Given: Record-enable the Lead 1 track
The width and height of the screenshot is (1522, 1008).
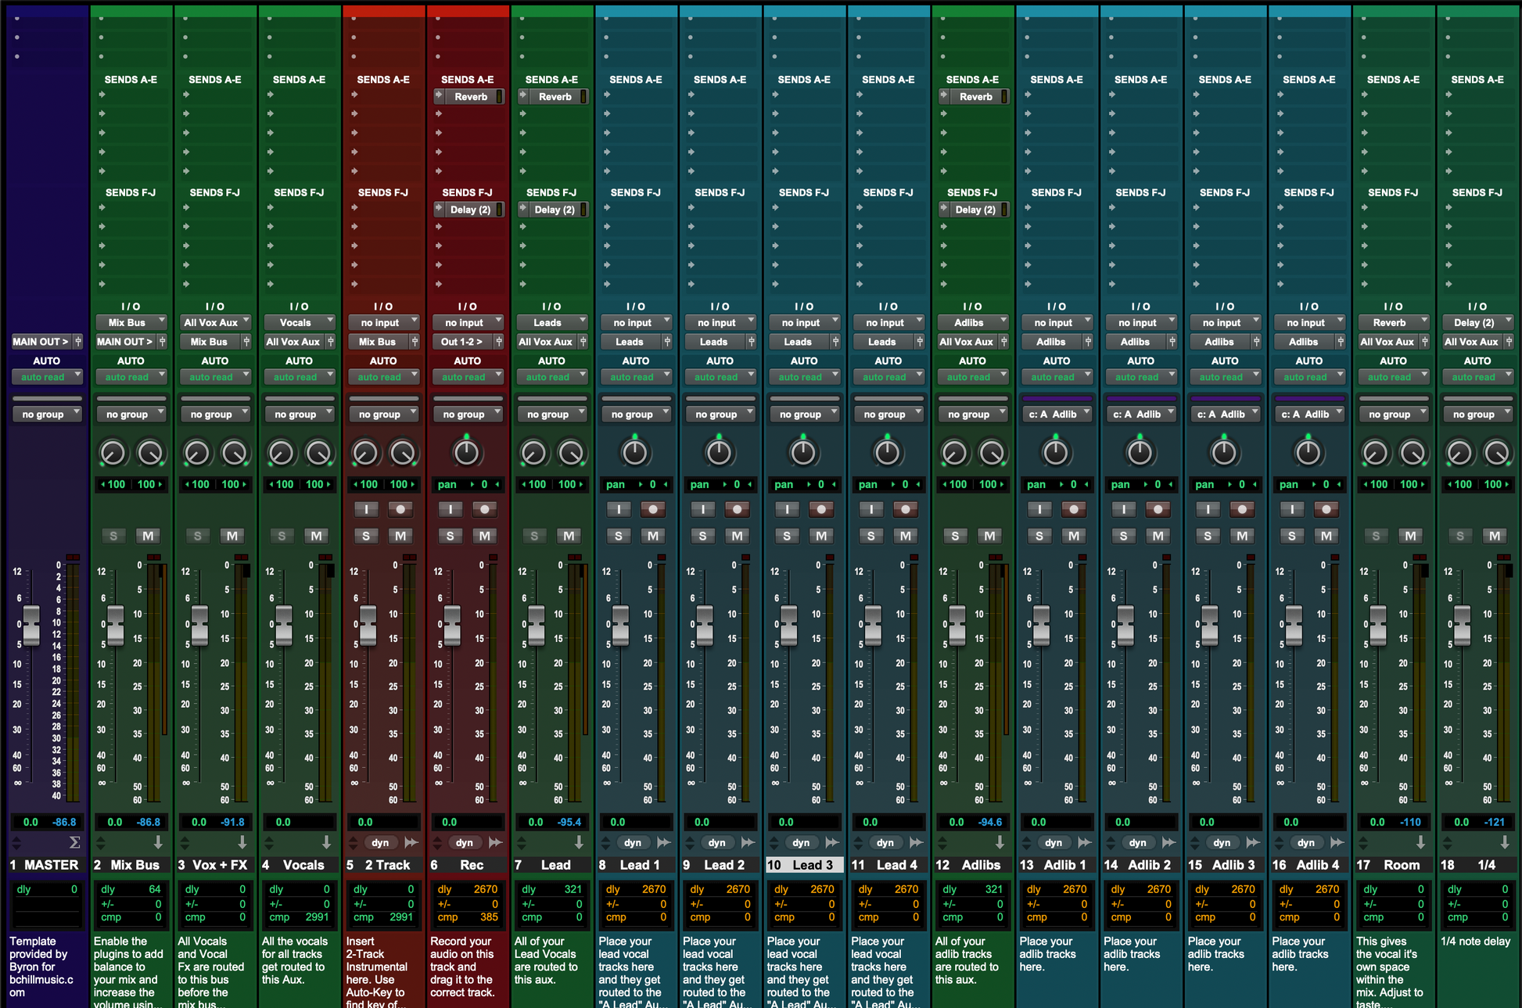Looking at the screenshot, I should 652,510.
